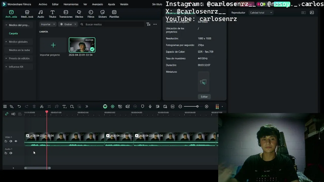Open the Títulos panel
Screen dimensions: 324x182
(52, 14)
